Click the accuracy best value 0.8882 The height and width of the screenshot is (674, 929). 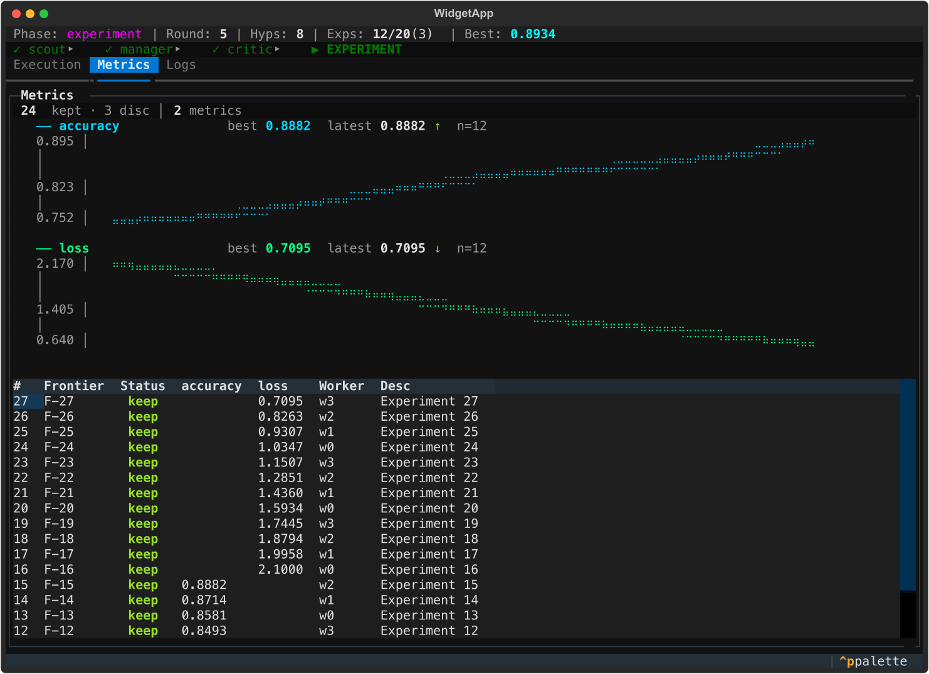[x=288, y=126]
